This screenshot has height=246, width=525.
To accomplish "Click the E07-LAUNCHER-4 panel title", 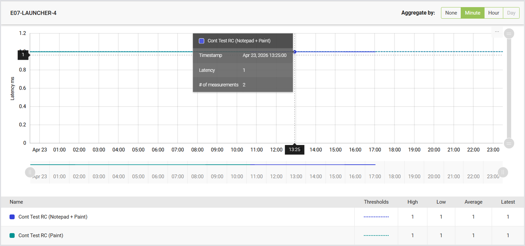I will pyautogui.click(x=33, y=13).
